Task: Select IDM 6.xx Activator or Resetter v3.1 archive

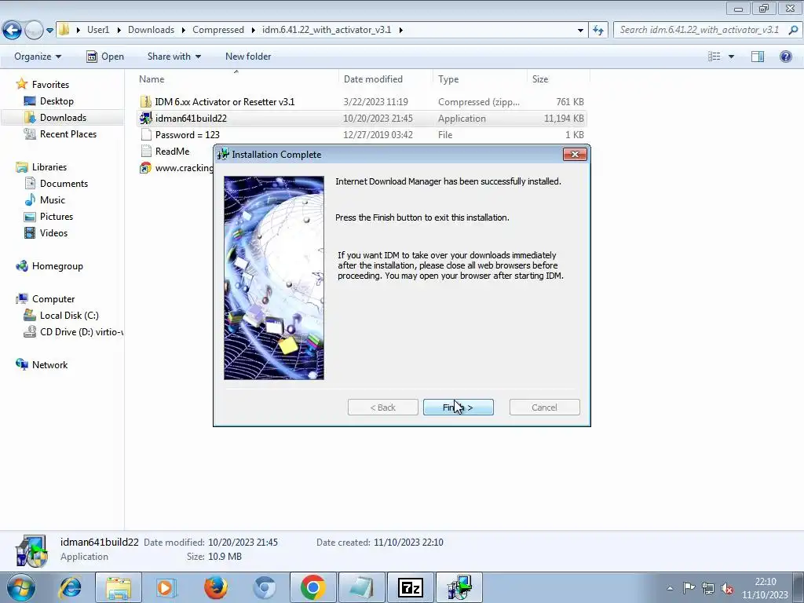Action: tap(361, 101)
